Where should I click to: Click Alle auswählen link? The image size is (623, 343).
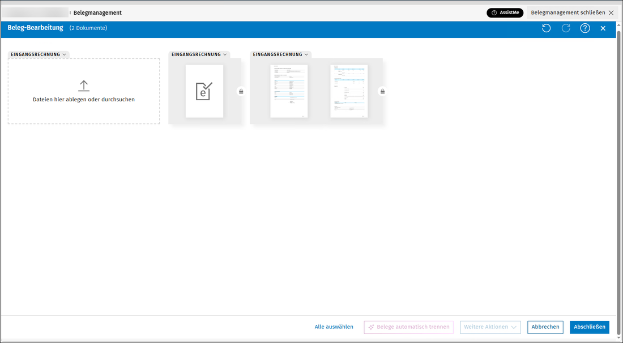coord(334,327)
